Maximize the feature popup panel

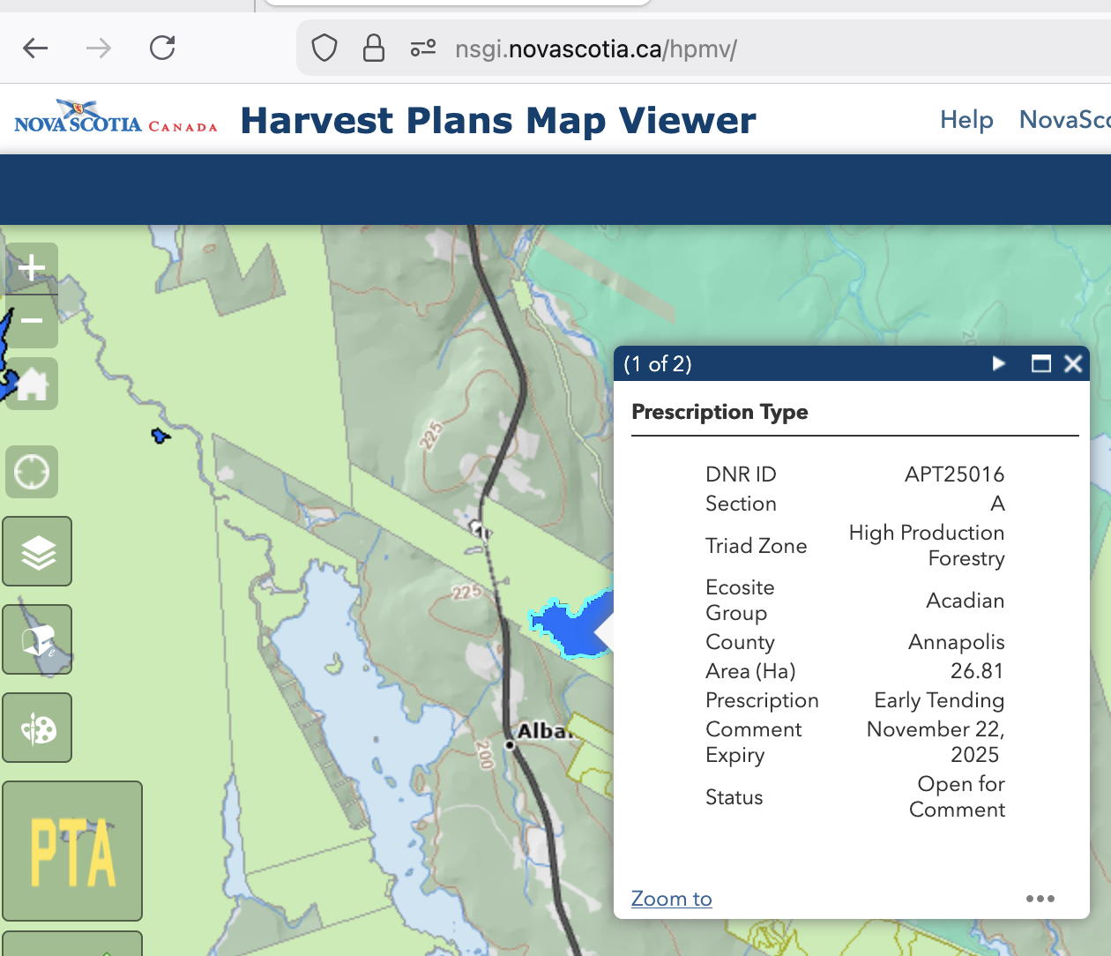click(x=1040, y=363)
